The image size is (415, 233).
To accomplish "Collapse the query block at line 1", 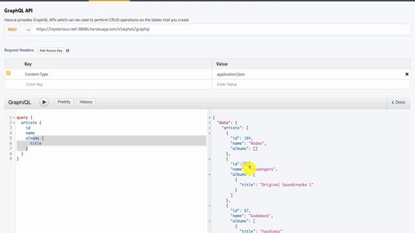I will [14, 118].
